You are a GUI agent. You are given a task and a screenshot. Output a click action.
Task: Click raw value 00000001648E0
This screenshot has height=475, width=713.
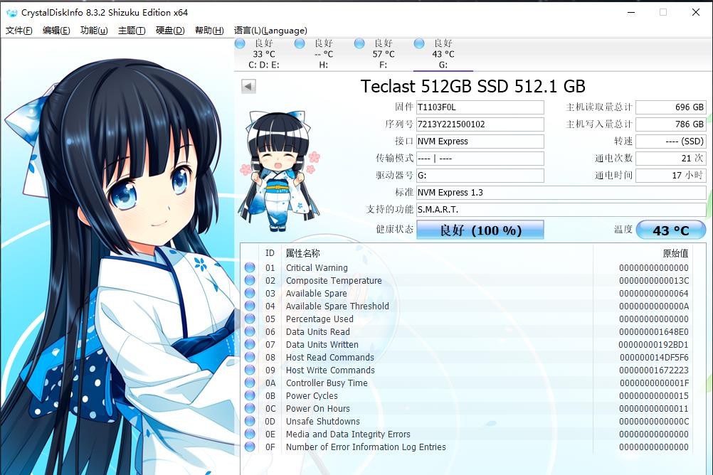(x=654, y=332)
